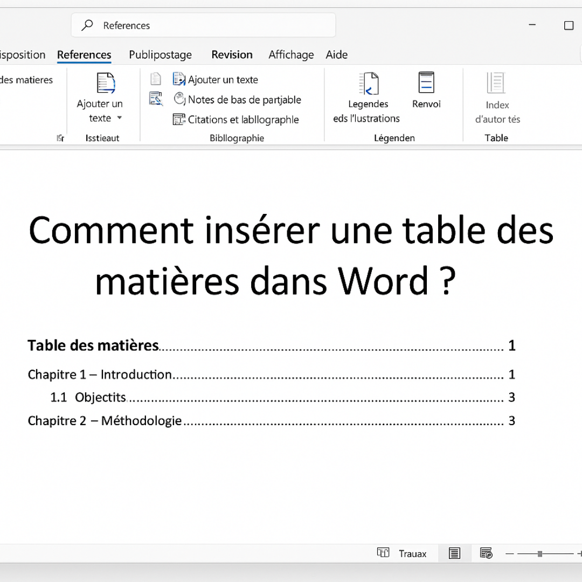Click page number 1 of Introduction row
The width and height of the screenshot is (582, 582).
click(512, 375)
